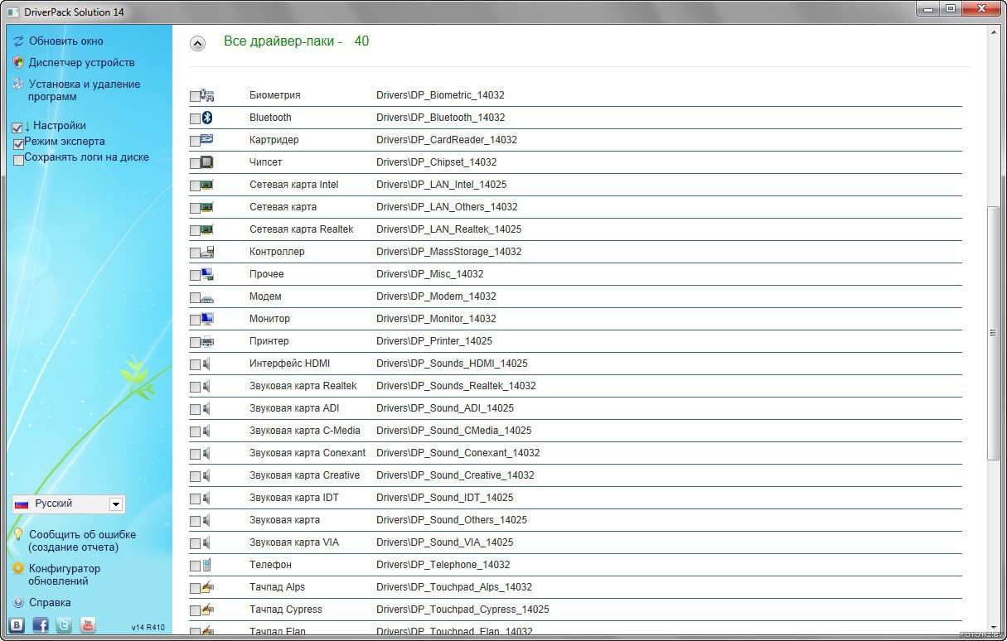Viewport: 1007px width, 641px height.
Task: Check the Звуковая карта VIA checkbox
Action: (195, 544)
